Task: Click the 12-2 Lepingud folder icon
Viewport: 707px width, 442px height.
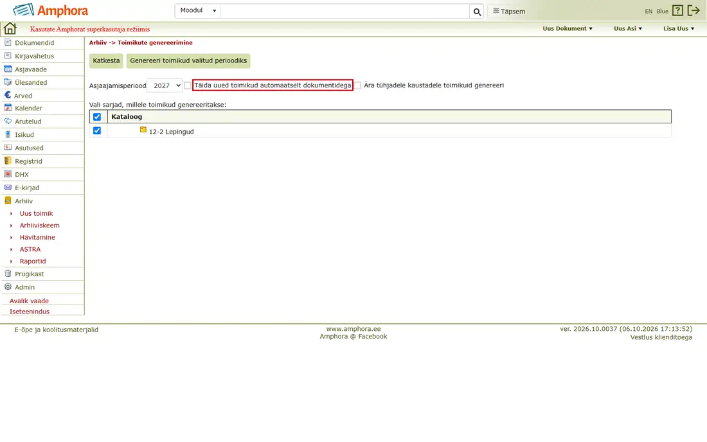Action: 143,130
